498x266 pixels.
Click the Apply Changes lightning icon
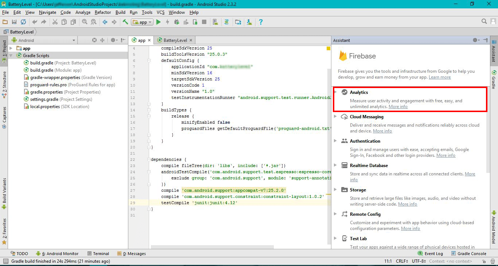click(168, 22)
